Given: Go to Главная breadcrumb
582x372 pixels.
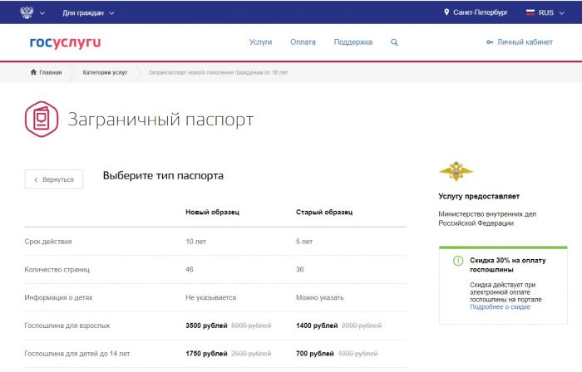Looking at the screenshot, I should click(51, 72).
